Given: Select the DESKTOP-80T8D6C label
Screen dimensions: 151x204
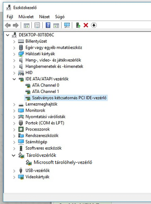Looking at the screenshot, I should click(36, 35).
